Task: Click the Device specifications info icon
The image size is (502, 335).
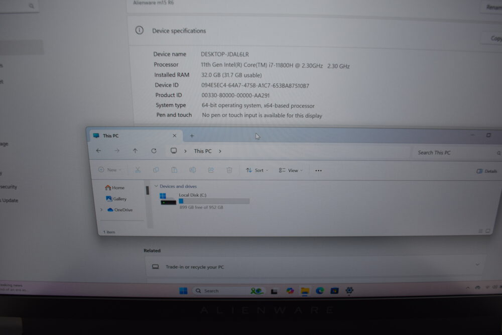Action: point(139,31)
